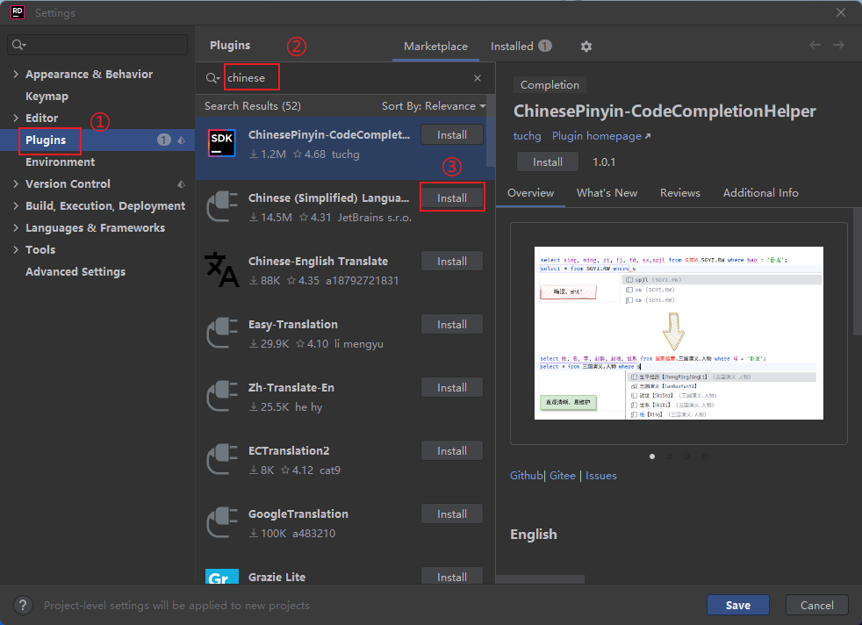Screen dimensions: 862x625
Task: Click the Chinese-English Translate plugin icon
Action: click(222, 269)
